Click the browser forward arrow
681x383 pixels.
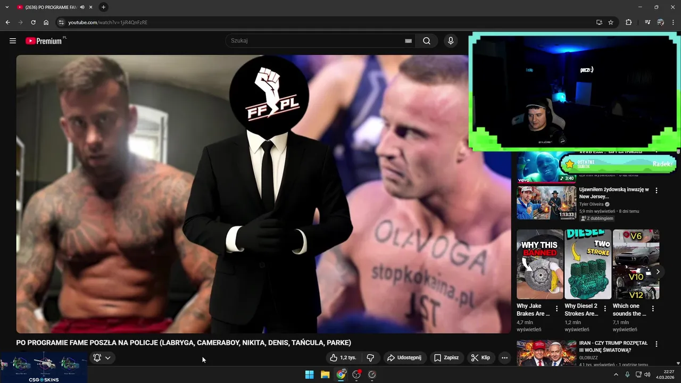point(20,22)
